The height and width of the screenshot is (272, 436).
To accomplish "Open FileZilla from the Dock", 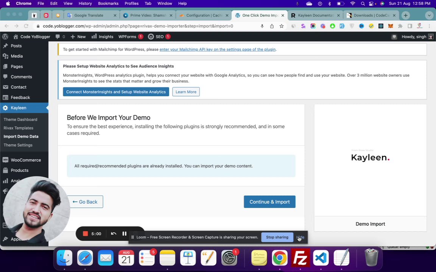I will [300, 258].
